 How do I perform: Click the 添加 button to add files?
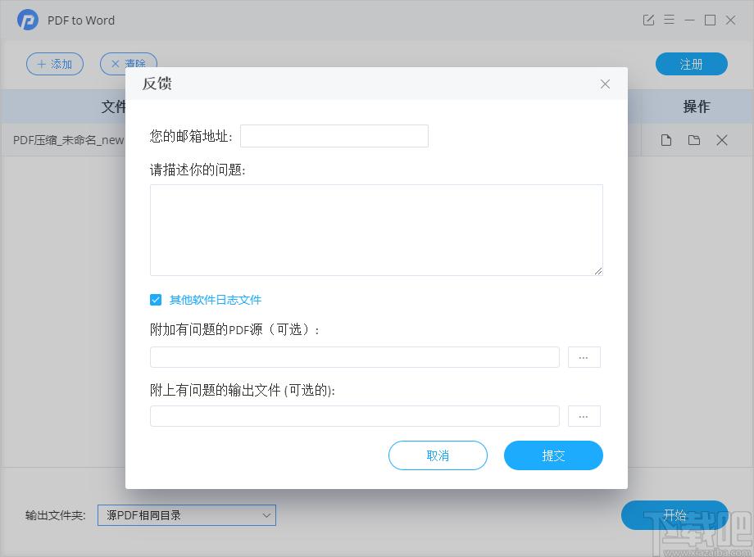55,64
